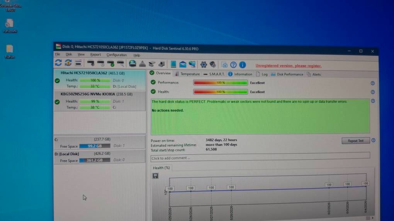The image size is (394, 221).
Task: Click the D: free space 361.2 GB bar
Action: [95, 161]
